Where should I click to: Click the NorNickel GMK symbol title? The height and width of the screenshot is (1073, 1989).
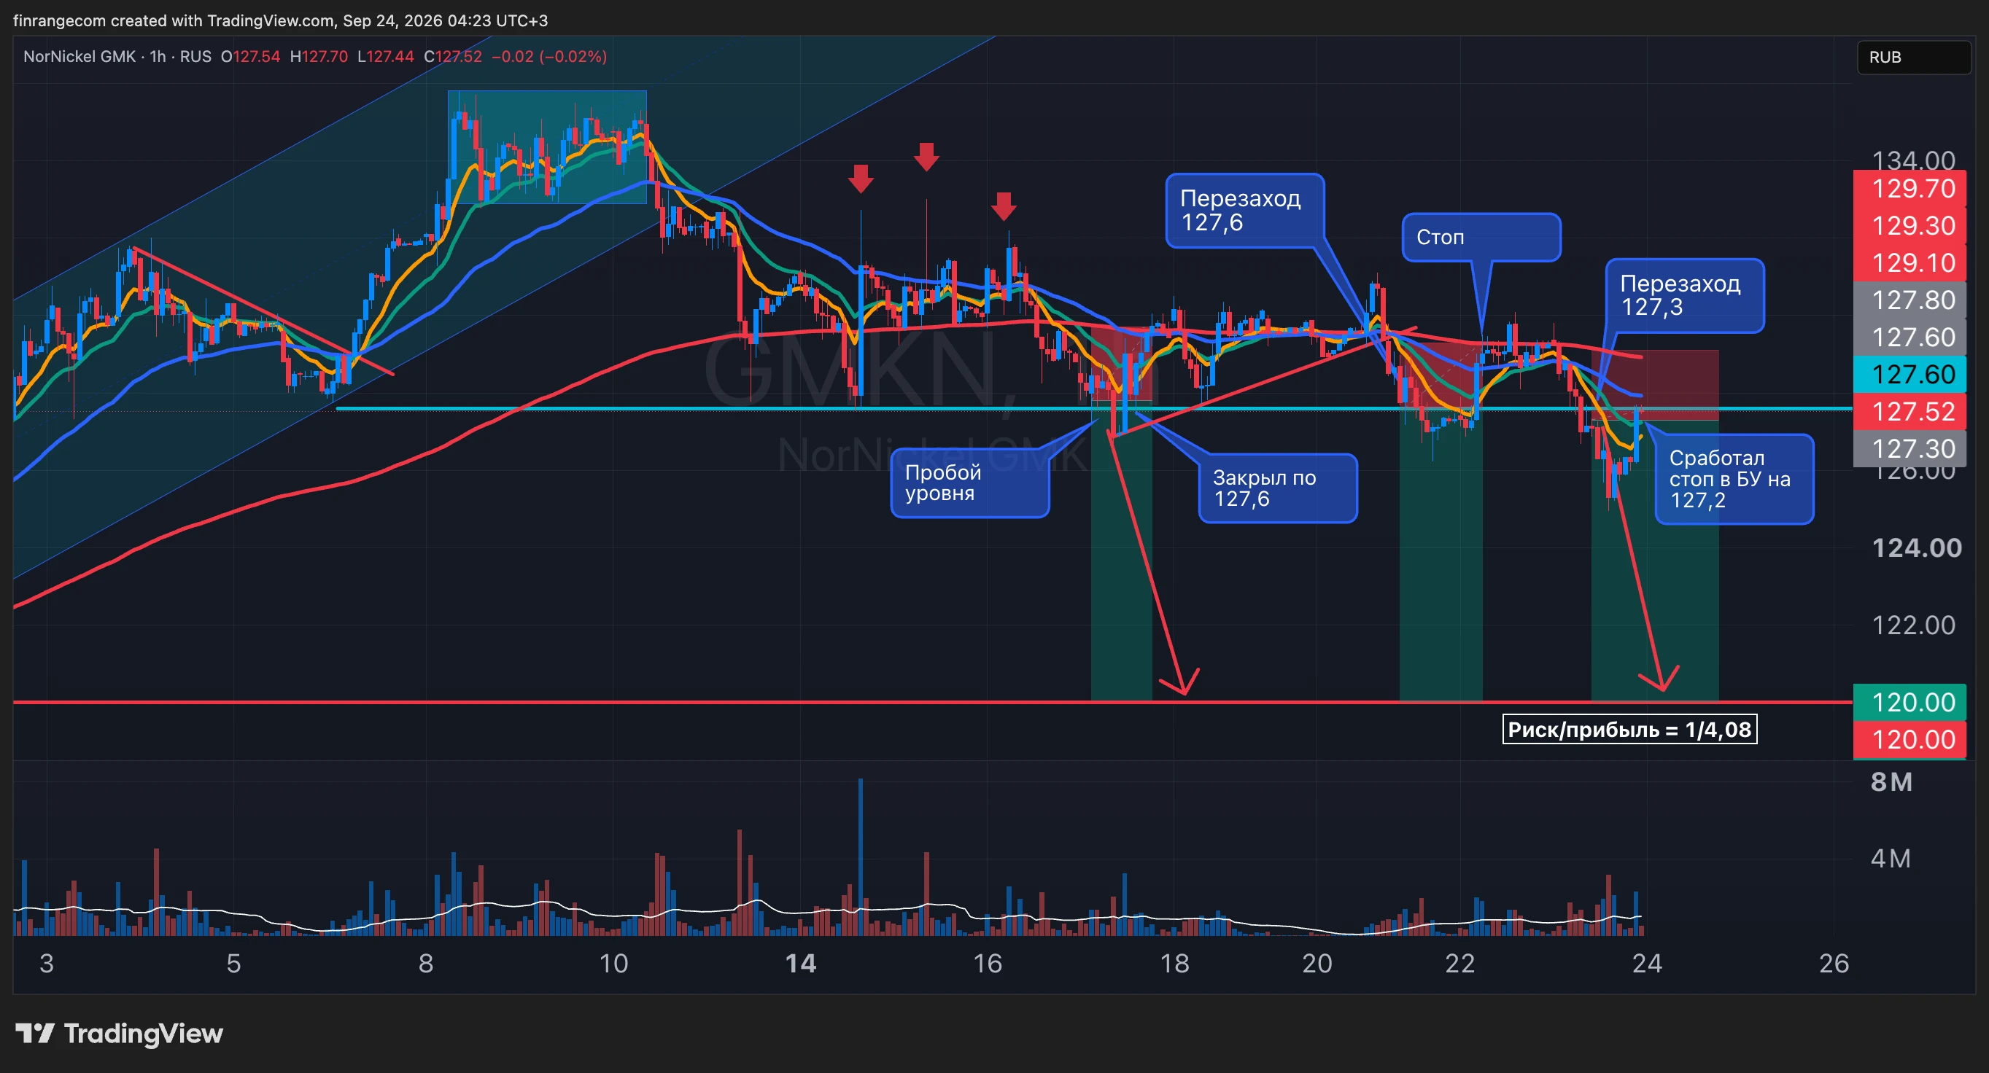point(79,56)
